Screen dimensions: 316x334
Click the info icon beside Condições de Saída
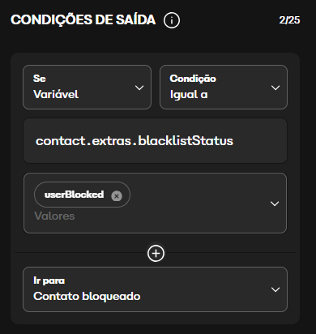click(x=172, y=20)
